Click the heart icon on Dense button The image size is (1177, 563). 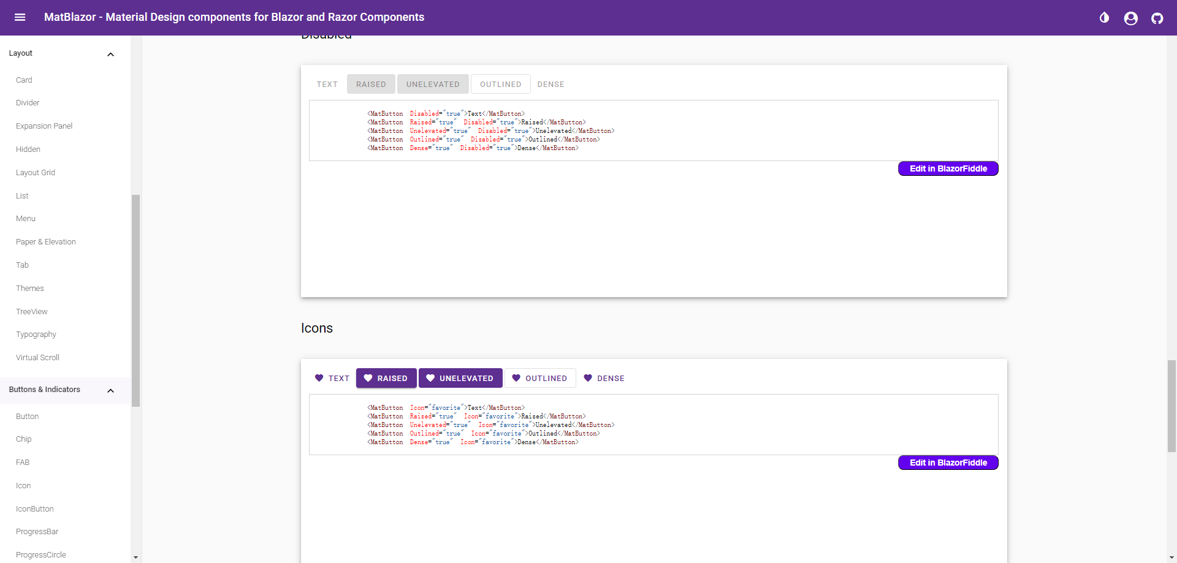pyautogui.click(x=588, y=379)
